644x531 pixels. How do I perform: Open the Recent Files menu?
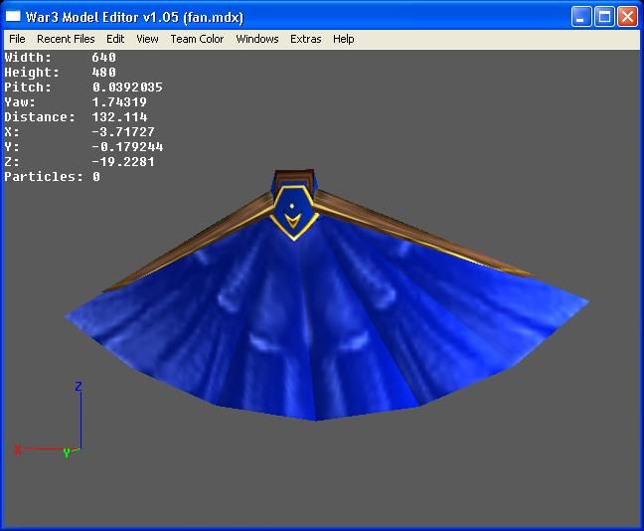point(66,39)
